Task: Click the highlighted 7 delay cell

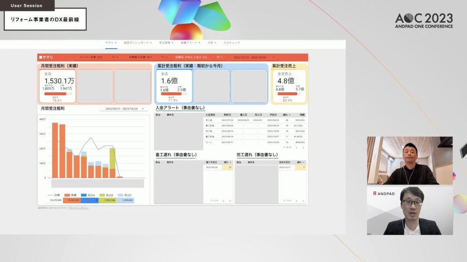Action: (x=301, y=167)
